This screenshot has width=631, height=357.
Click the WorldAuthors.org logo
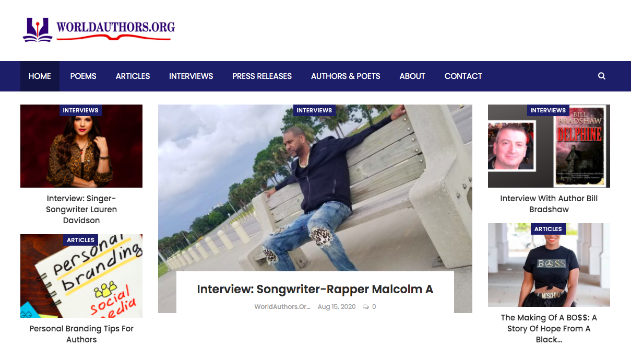click(99, 30)
